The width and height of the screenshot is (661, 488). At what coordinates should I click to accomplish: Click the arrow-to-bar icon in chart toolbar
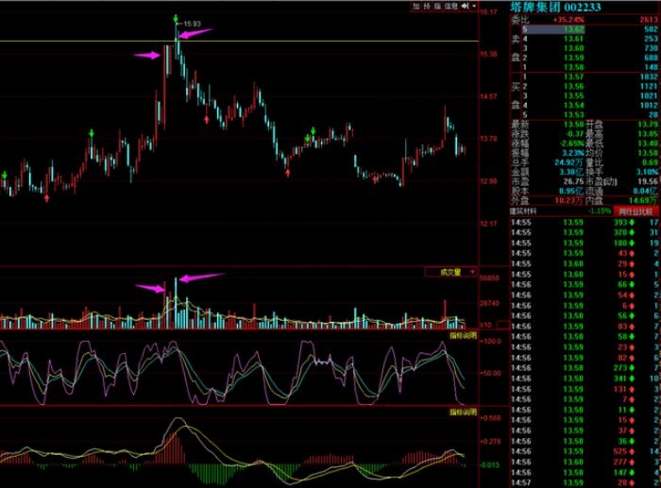[x=464, y=6]
